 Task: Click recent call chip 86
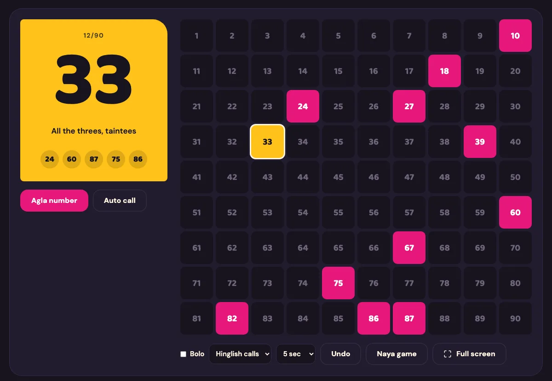click(x=138, y=159)
